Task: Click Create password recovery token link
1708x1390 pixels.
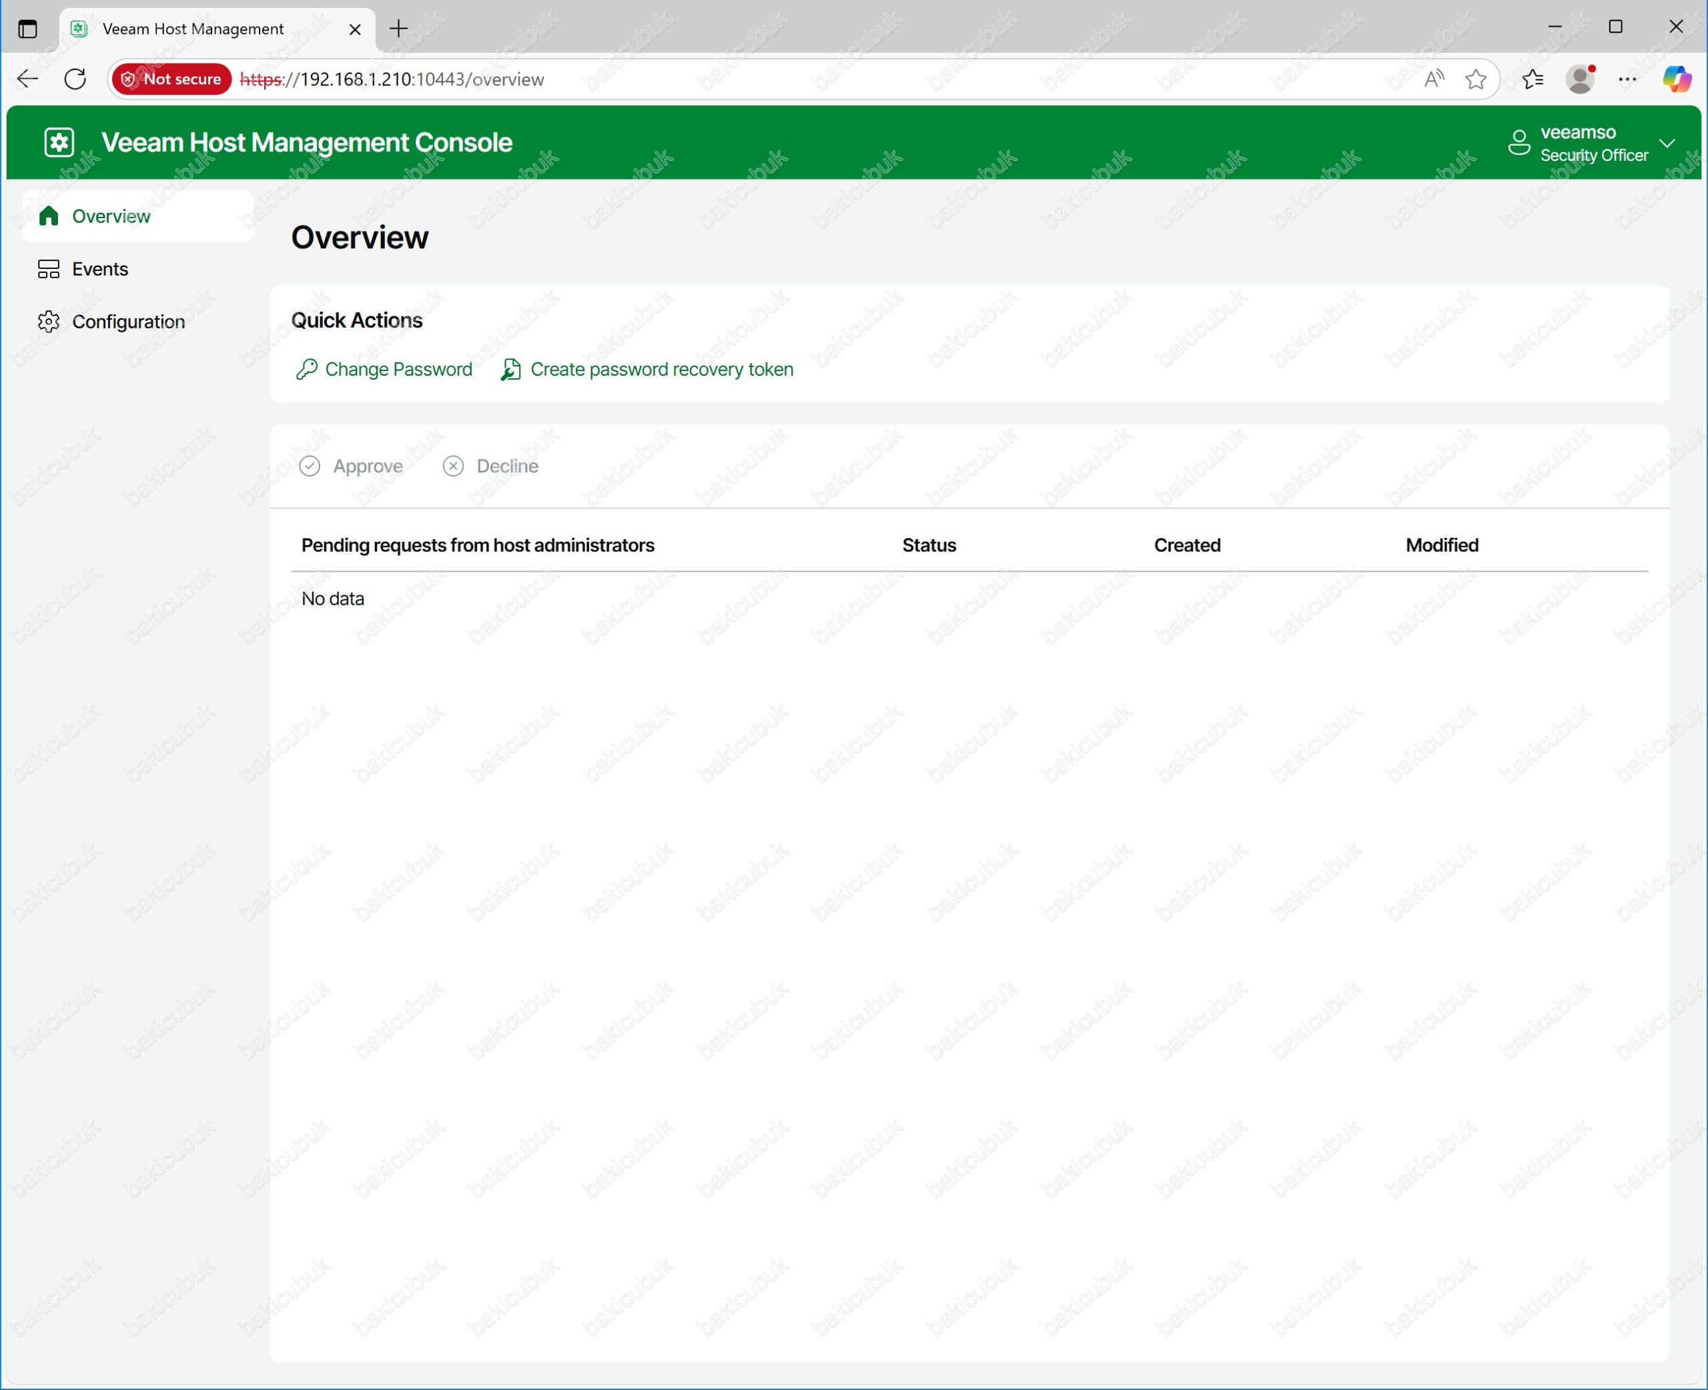Action: tap(647, 369)
